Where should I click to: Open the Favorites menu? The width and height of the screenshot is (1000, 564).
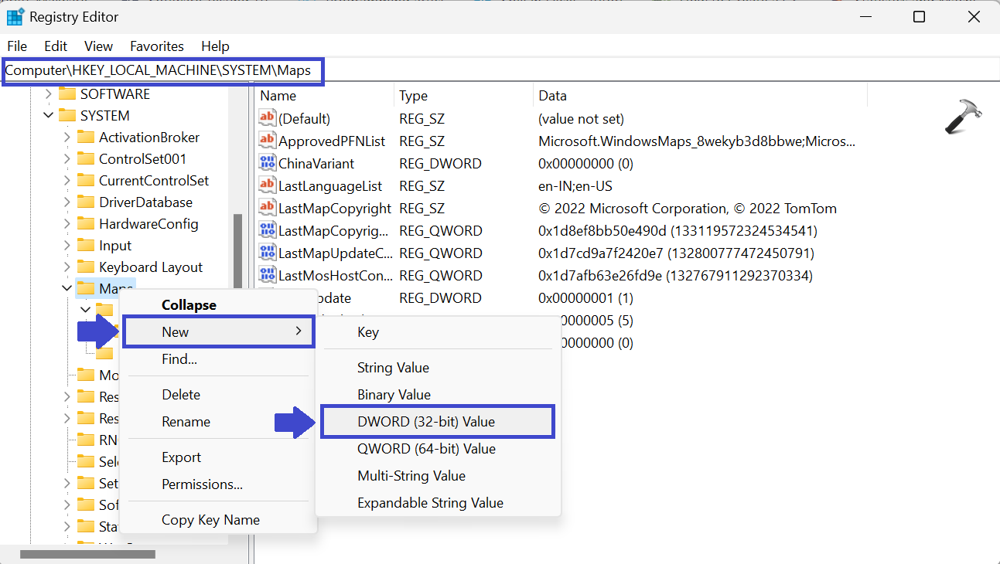(157, 46)
